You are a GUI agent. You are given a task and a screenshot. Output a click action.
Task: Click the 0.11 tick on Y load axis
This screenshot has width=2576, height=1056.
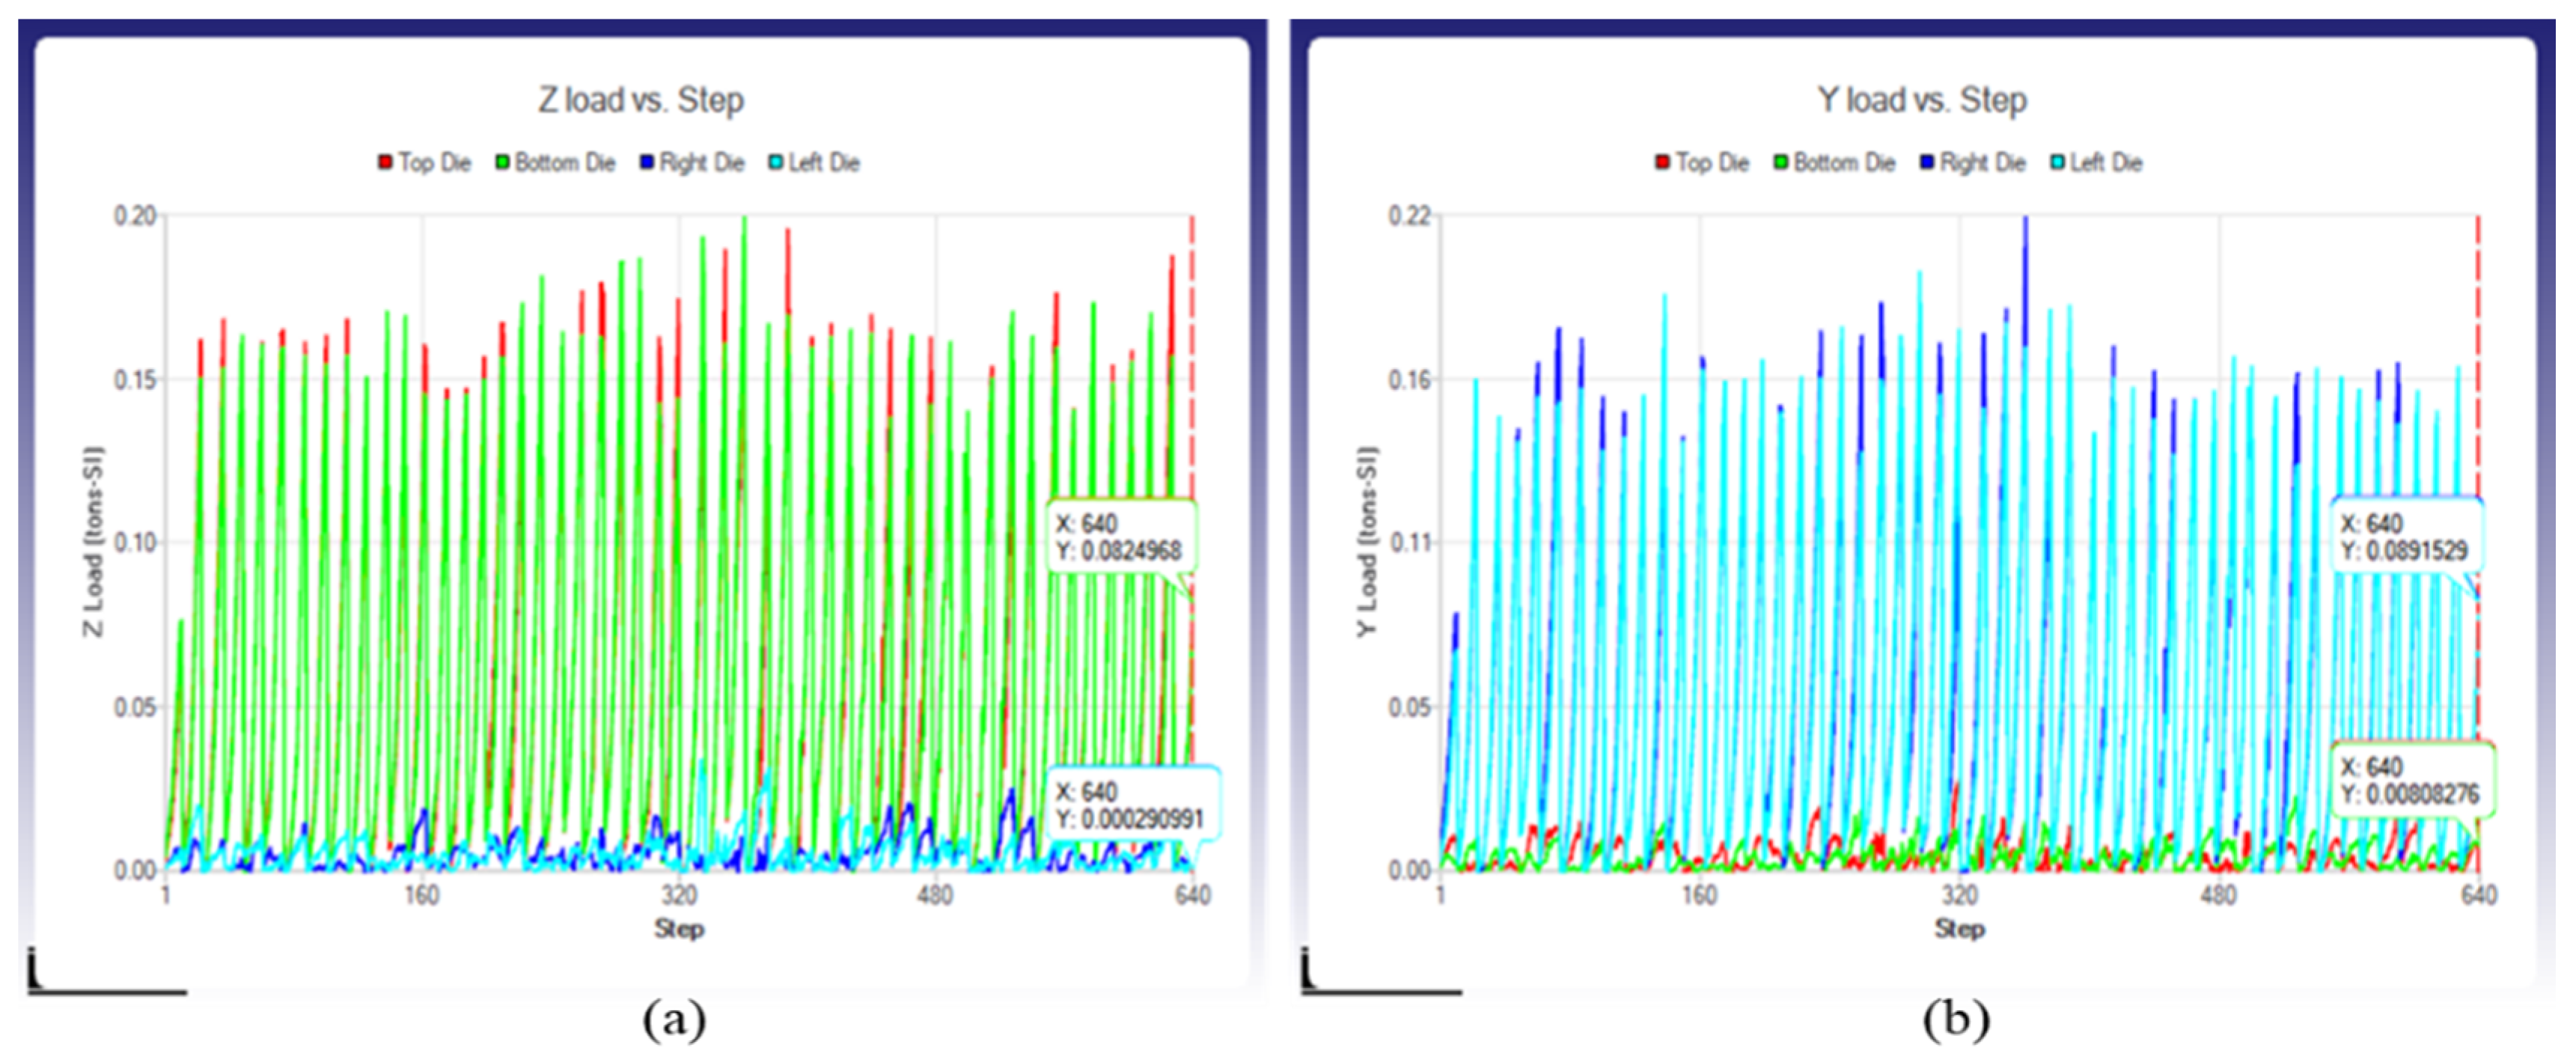(x=1409, y=543)
